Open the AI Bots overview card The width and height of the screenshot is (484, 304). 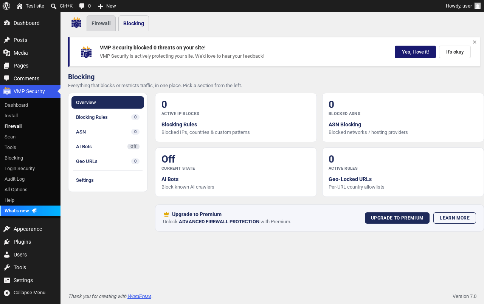tap(236, 172)
